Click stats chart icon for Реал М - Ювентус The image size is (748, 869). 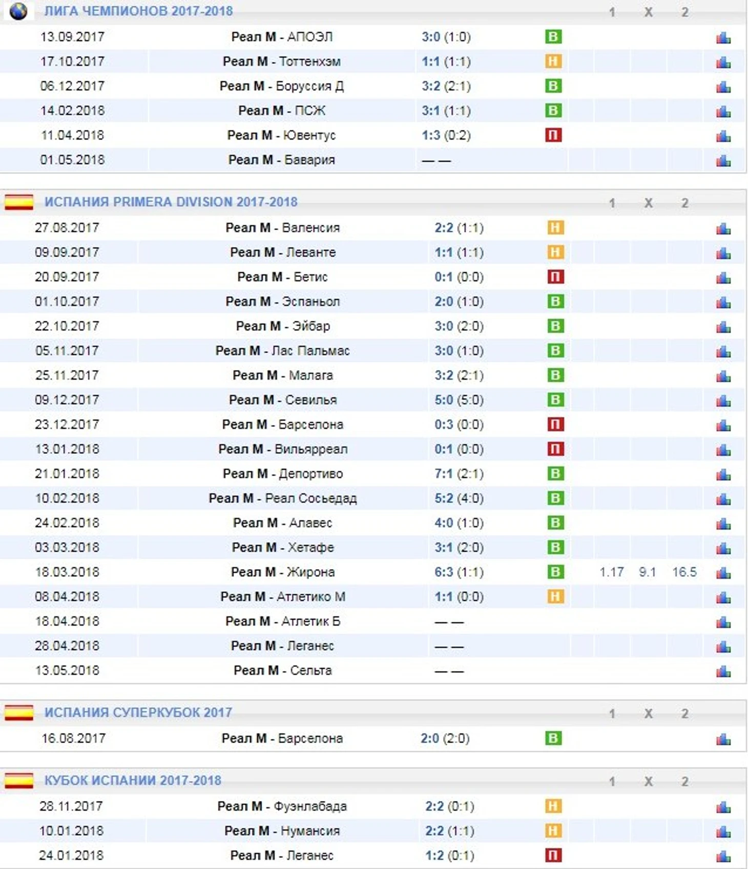[x=723, y=136]
